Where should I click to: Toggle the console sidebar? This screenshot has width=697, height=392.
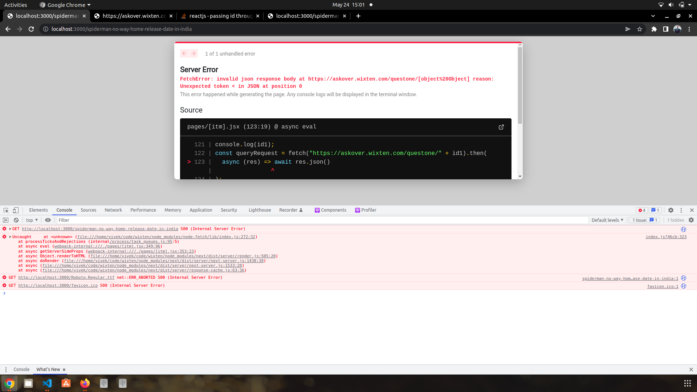point(6,220)
